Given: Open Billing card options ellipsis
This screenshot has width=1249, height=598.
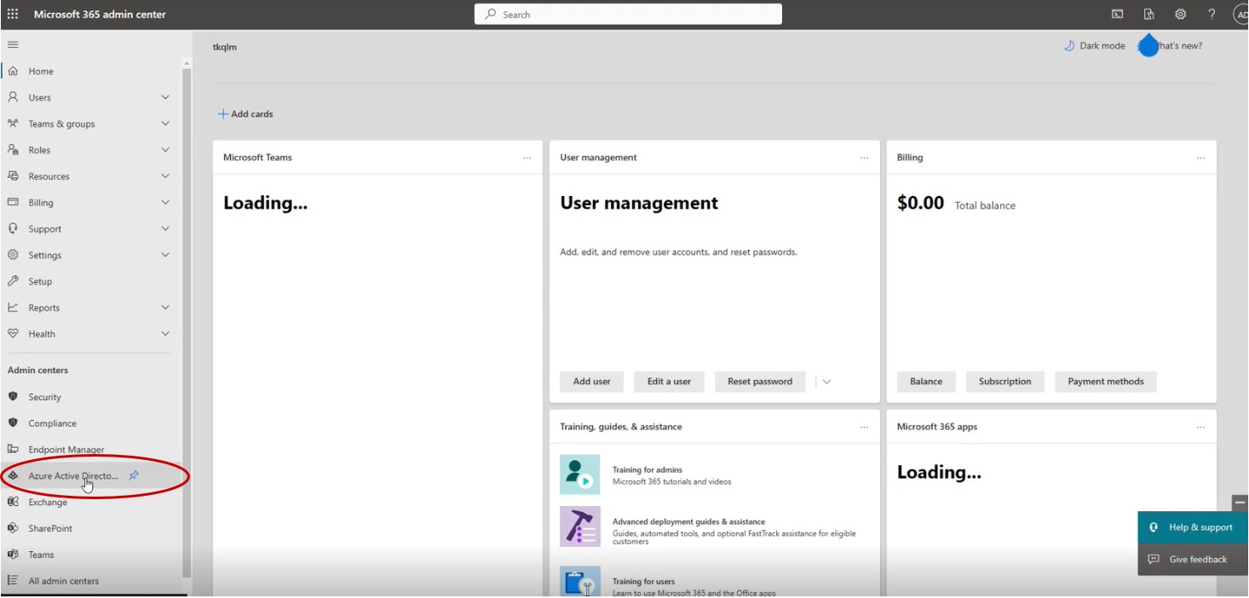Looking at the screenshot, I should pos(1200,158).
